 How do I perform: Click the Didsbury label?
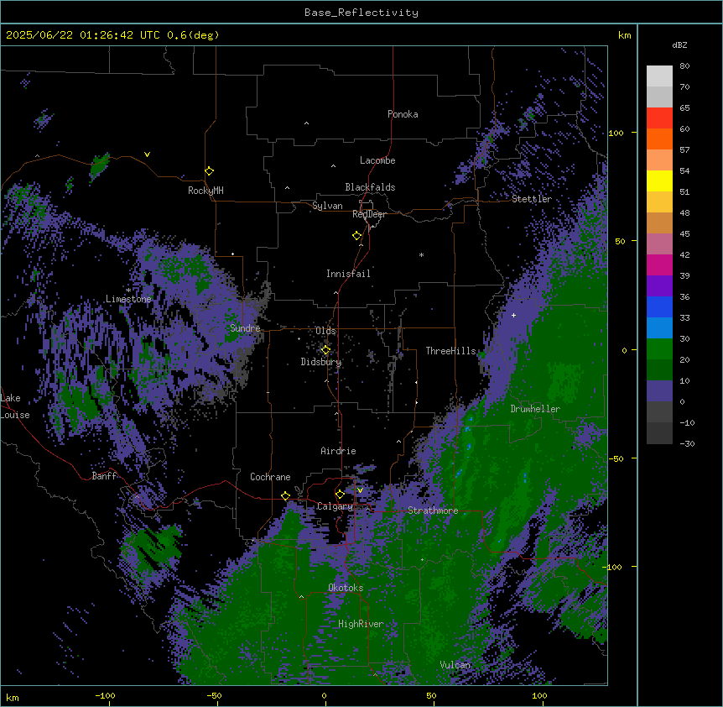coord(321,362)
